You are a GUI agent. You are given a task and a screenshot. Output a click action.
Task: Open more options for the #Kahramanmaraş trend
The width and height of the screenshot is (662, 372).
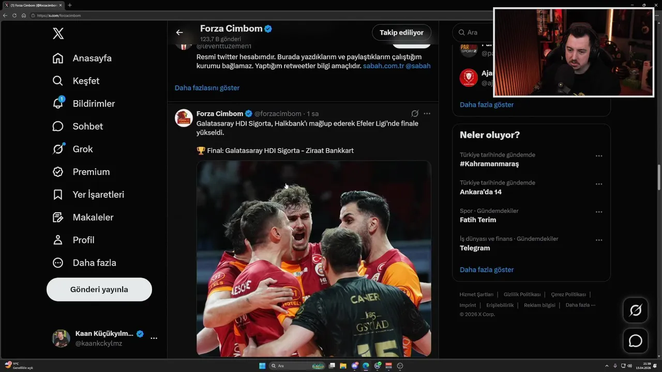pos(599,156)
